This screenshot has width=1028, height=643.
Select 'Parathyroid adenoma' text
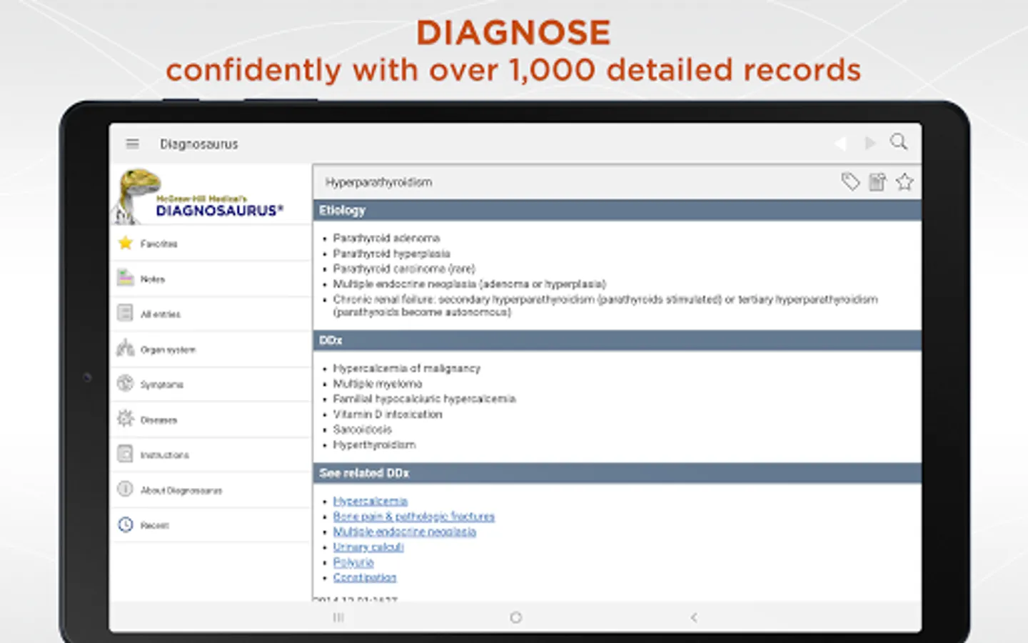click(x=386, y=238)
